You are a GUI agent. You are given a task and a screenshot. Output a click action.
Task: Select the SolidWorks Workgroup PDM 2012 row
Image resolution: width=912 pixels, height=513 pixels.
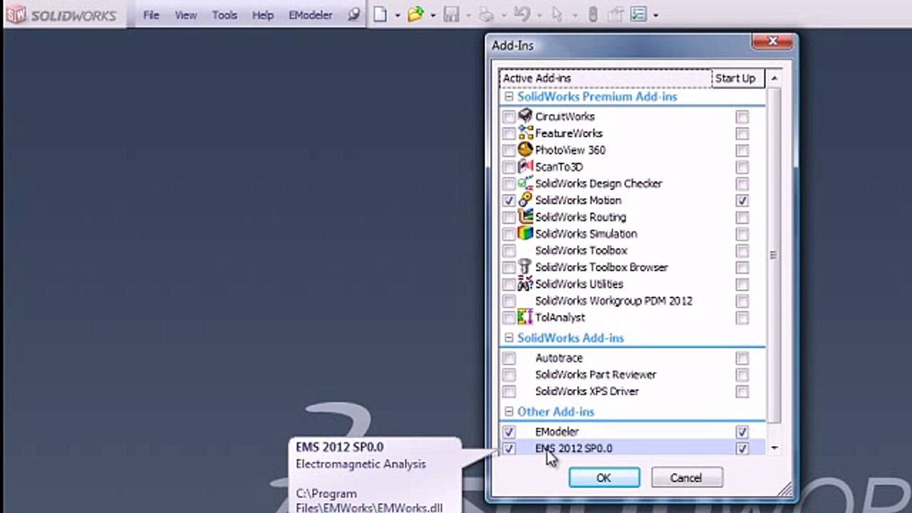633,301
